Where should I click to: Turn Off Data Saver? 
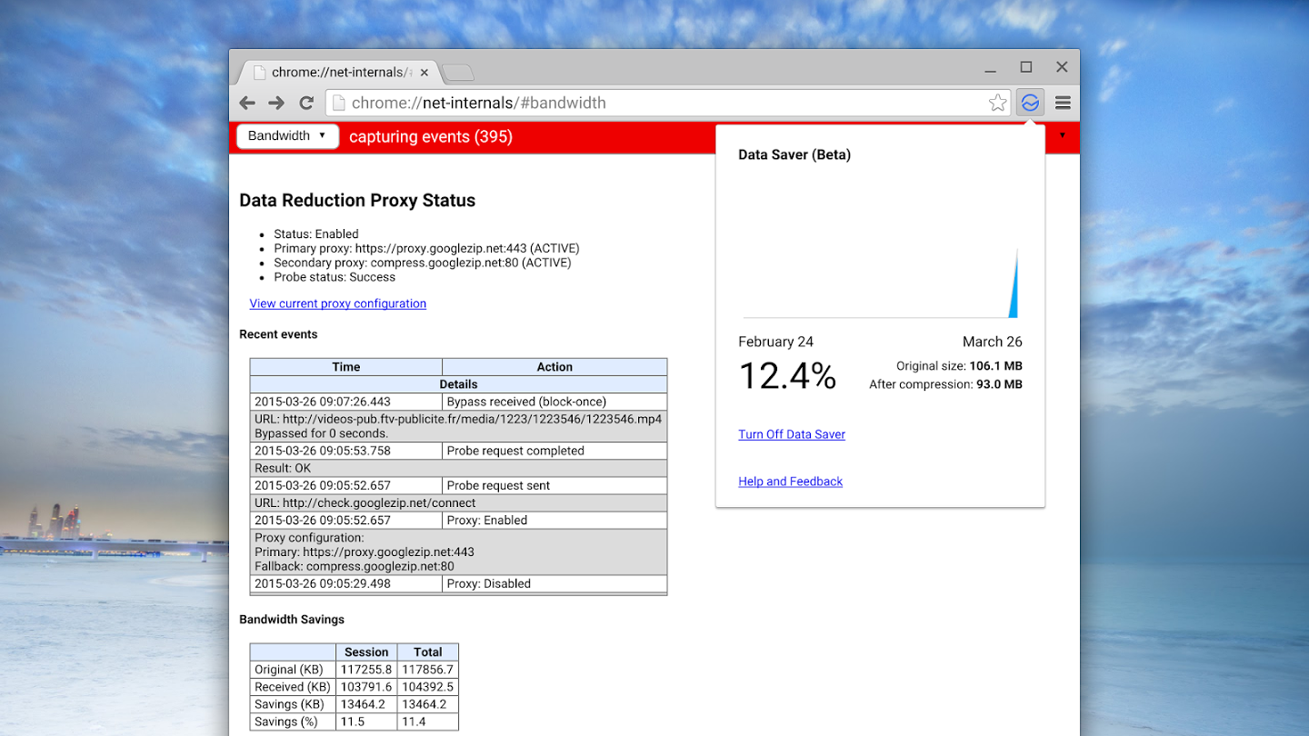click(x=791, y=434)
